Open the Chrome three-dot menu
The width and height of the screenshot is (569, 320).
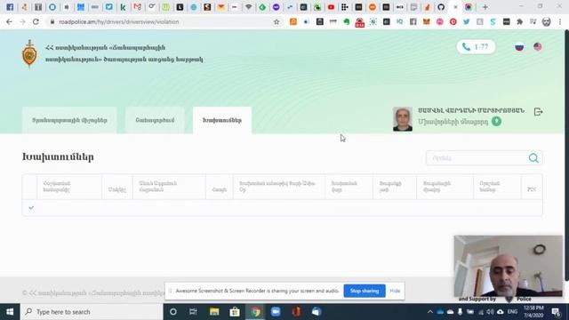pos(560,21)
